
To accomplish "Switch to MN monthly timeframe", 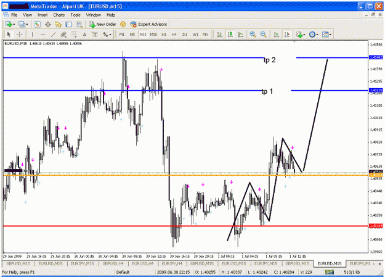I will [x=206, y=35].
